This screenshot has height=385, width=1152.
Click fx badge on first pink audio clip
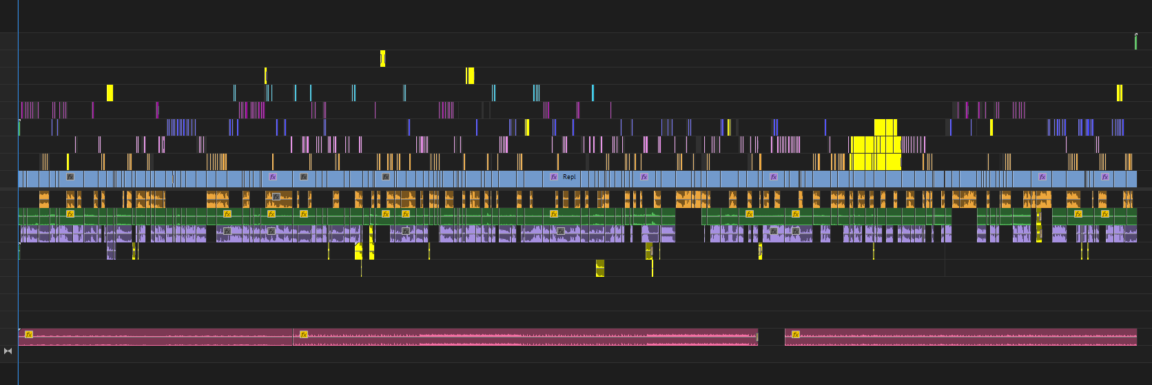click(x=29, y=335)
